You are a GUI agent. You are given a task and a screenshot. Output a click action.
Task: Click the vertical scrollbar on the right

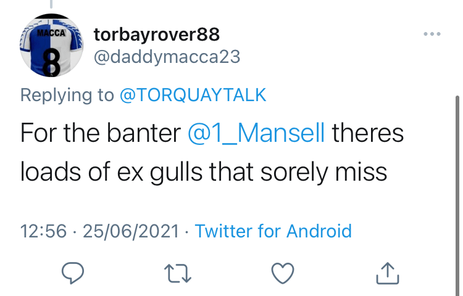(x=457, y=185)
